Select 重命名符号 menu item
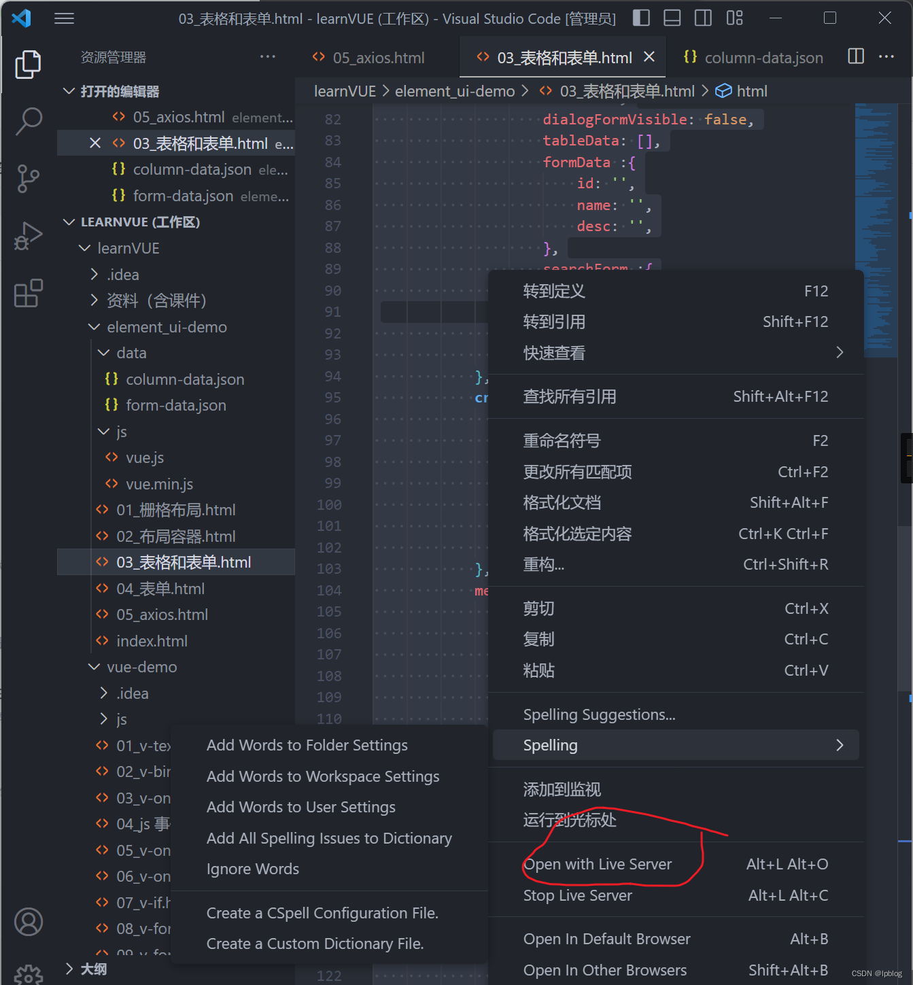 coord(676,440)
